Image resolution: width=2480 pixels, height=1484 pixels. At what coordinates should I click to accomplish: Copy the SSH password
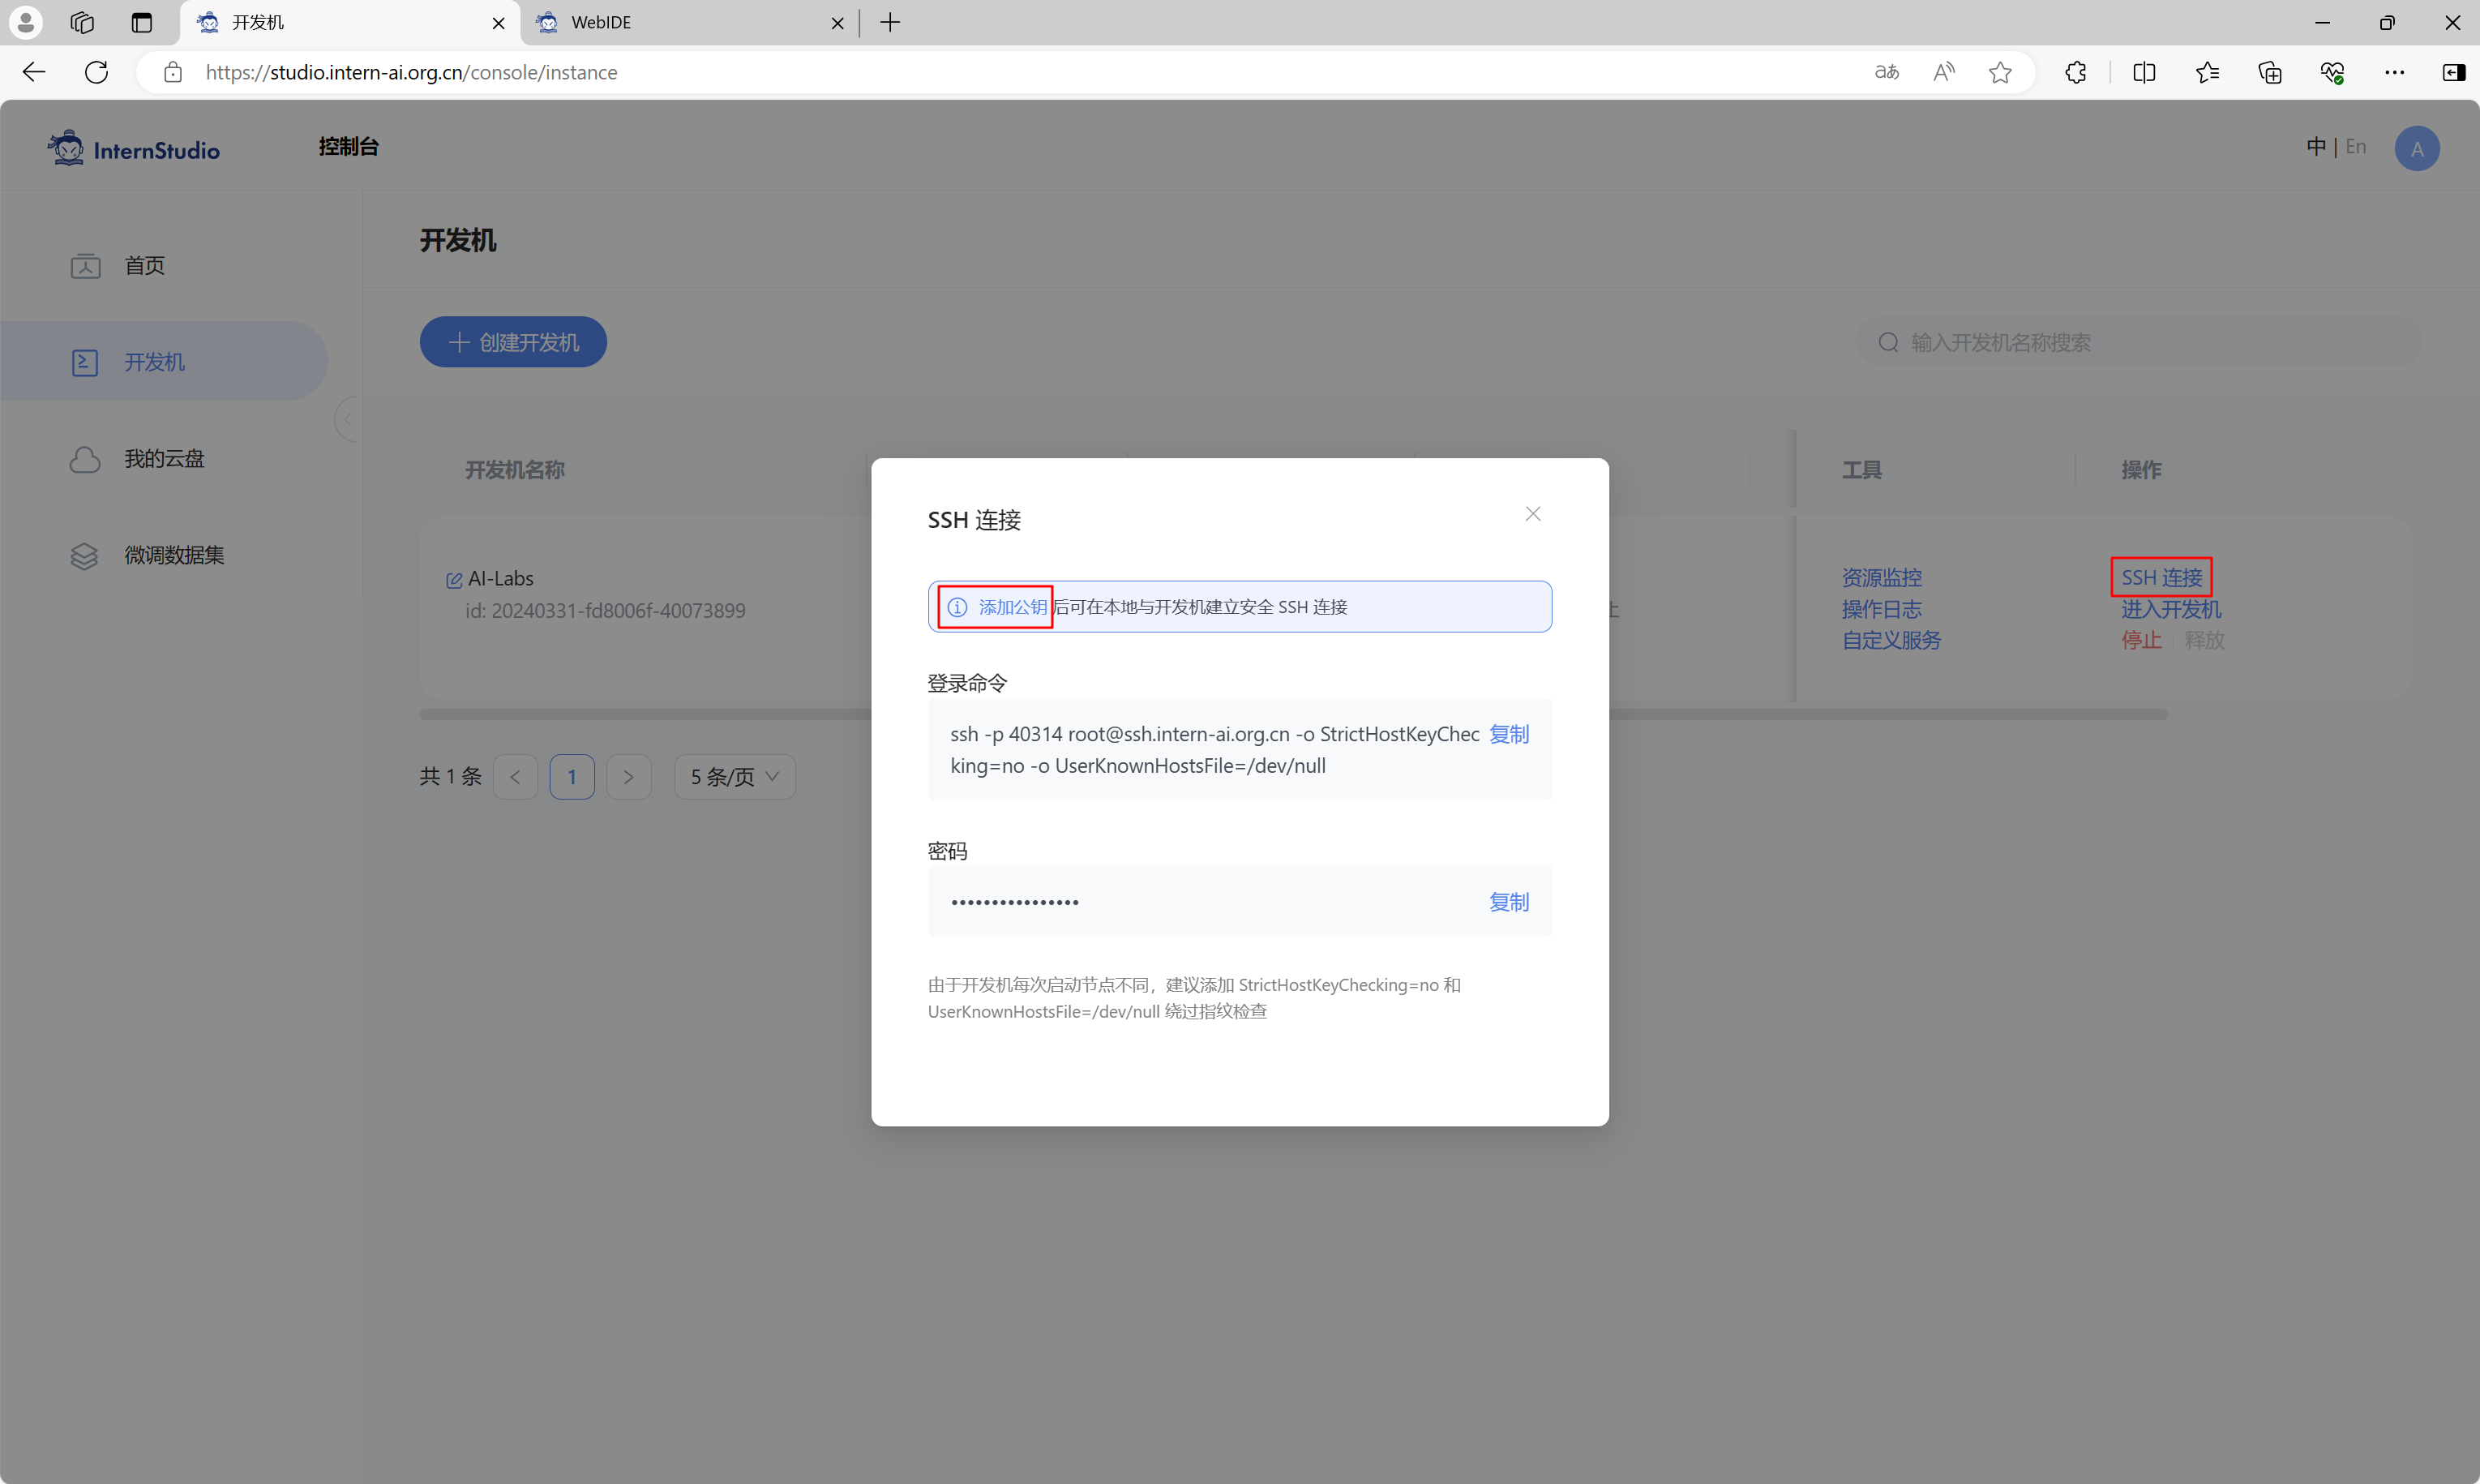1509,902
